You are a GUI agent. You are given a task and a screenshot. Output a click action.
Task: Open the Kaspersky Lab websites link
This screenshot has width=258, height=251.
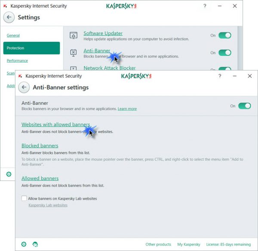48,205
